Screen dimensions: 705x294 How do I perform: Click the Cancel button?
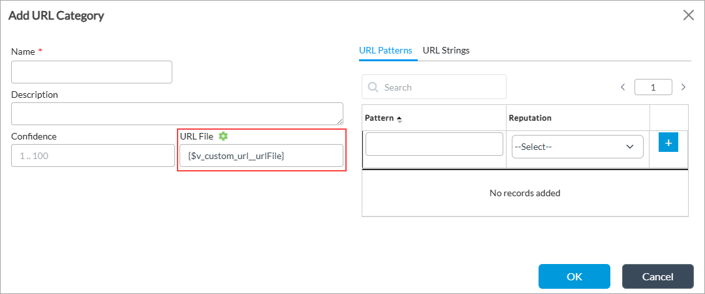tap(657, 276)
